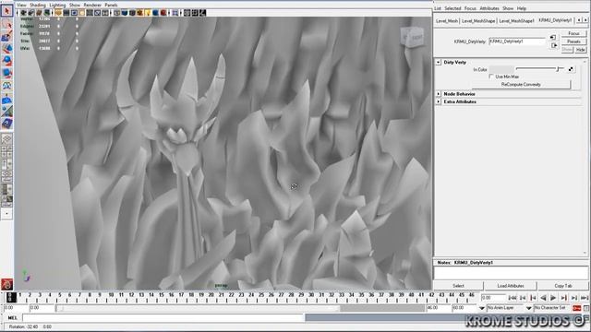Go to start of playback range
Image resolution: width=591 pixels, height=332 pixels.
(513, 298)
